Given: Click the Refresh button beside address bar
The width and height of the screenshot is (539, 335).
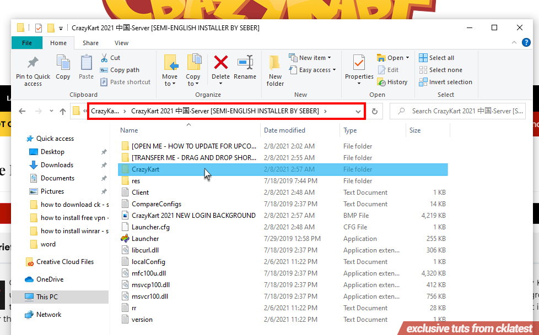Looking at the screenshot, I should pos(375,111).
